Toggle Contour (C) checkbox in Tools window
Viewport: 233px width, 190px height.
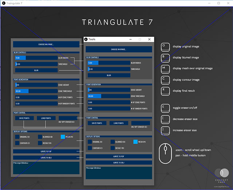click(x=90, y=148)
